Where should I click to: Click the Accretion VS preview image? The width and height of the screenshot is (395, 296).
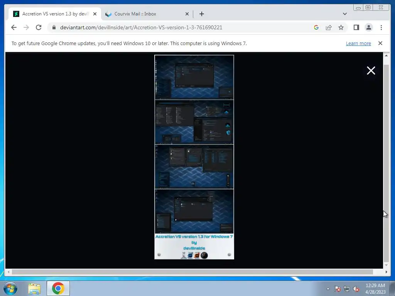[194, 157]
